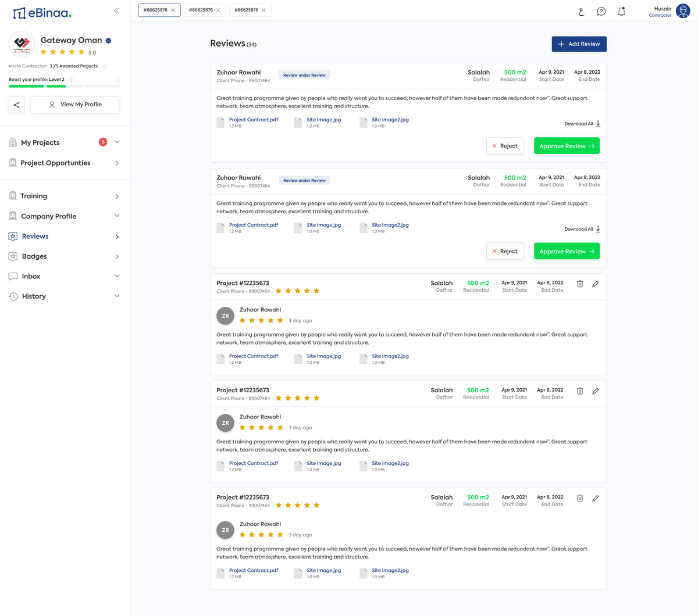Click the My Projects building icon

click(x=13, y=142)
